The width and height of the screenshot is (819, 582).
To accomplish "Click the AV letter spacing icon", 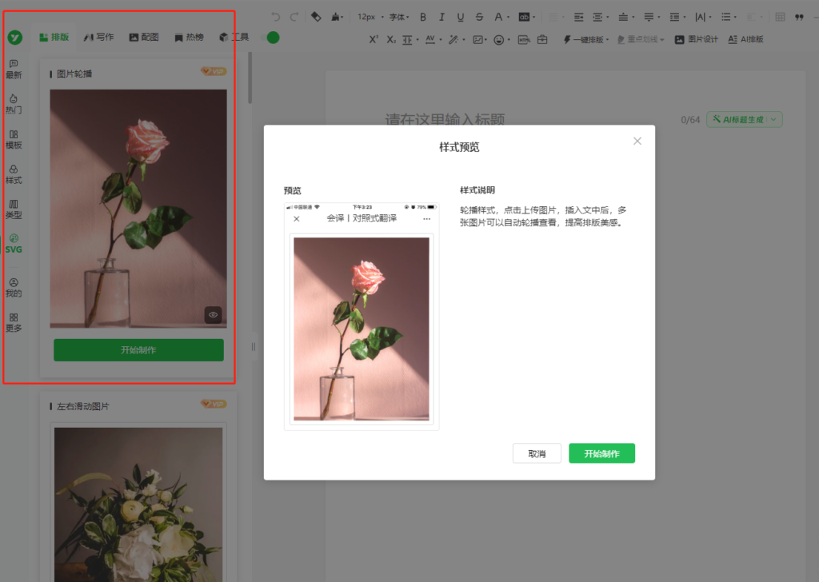I will coord(430,40).
